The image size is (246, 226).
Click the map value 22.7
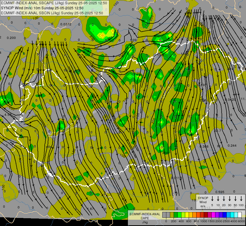click(x=218, y=131)
